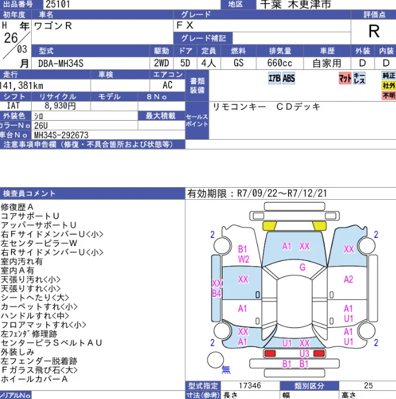The width and height of the screenshot is (396, 399).
Task: Click the U3 mark near the rear bumper
Action: (304, 353)
